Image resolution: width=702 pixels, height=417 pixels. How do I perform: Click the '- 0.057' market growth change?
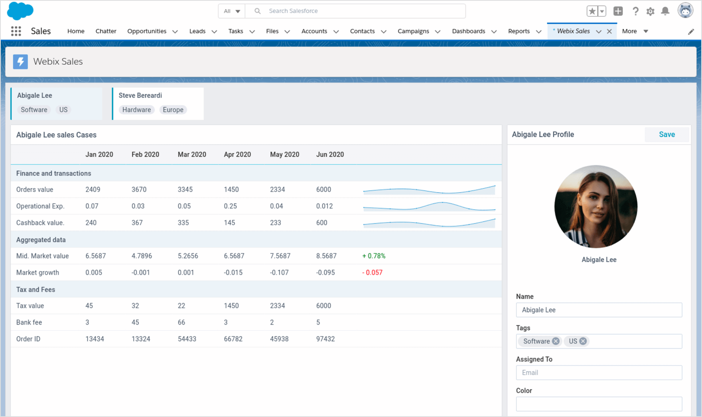[x=372, y=273]
